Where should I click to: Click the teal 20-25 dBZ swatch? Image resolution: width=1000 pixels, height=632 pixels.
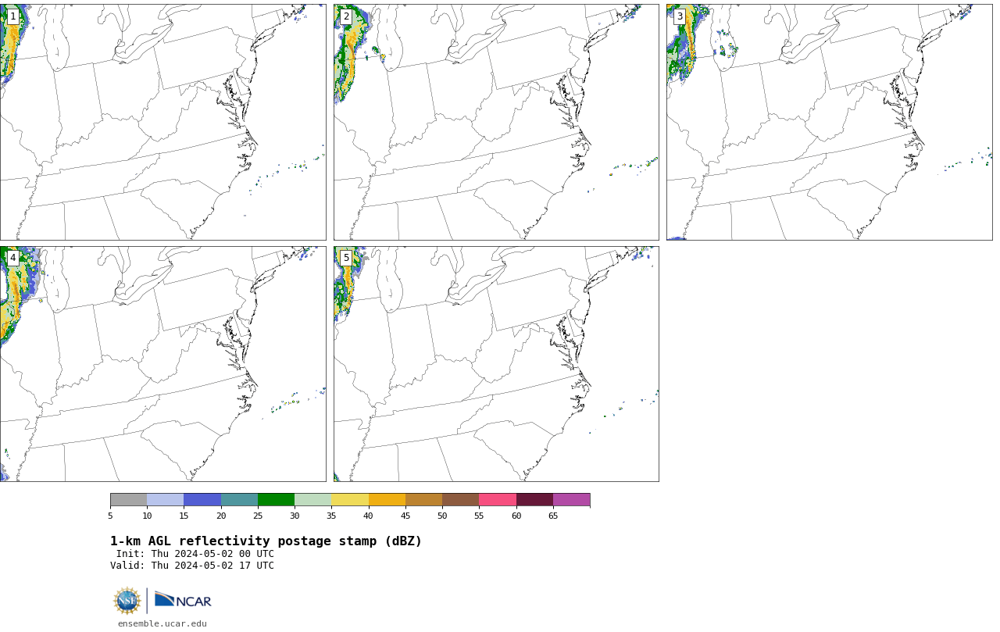239,500
